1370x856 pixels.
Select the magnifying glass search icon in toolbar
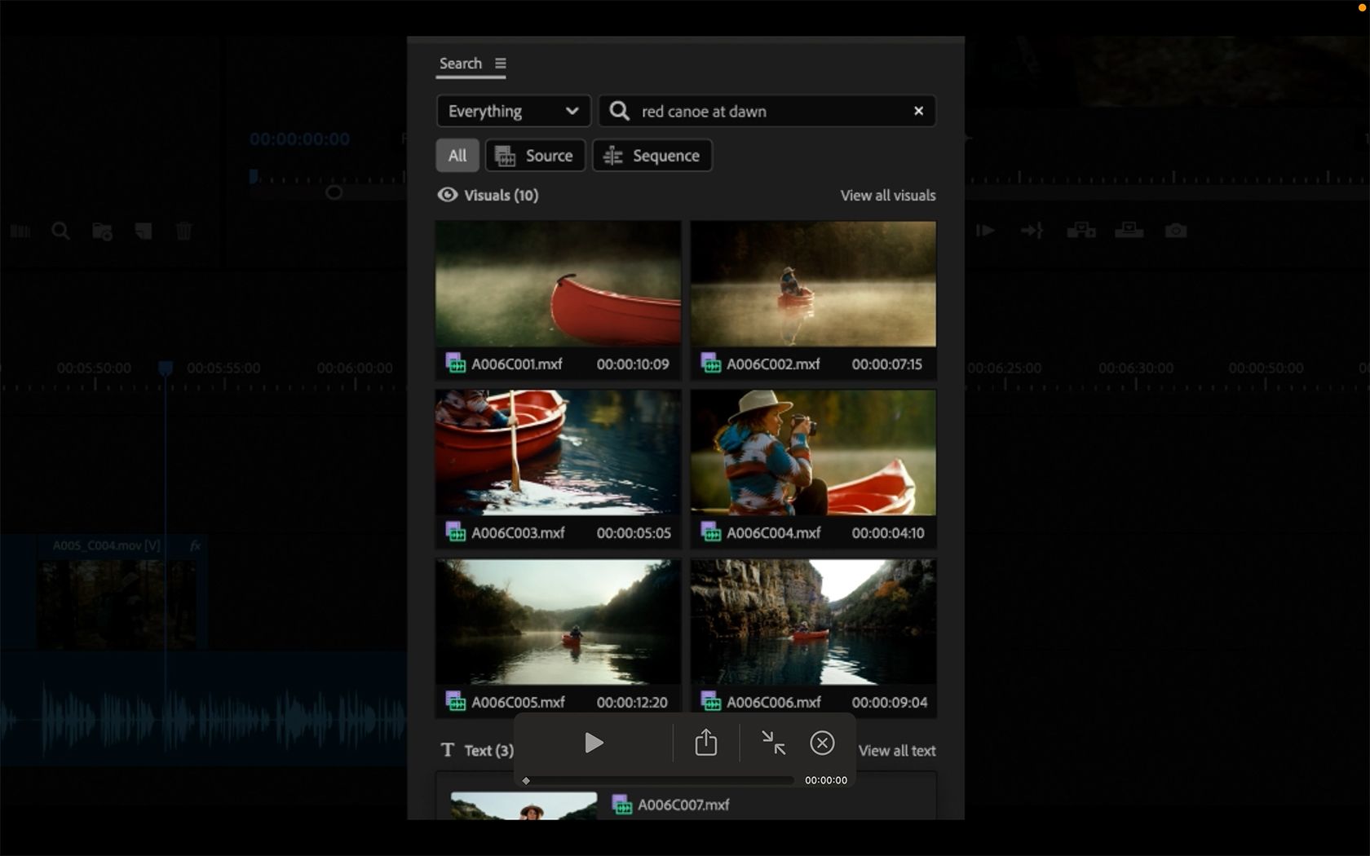(60, 231)
